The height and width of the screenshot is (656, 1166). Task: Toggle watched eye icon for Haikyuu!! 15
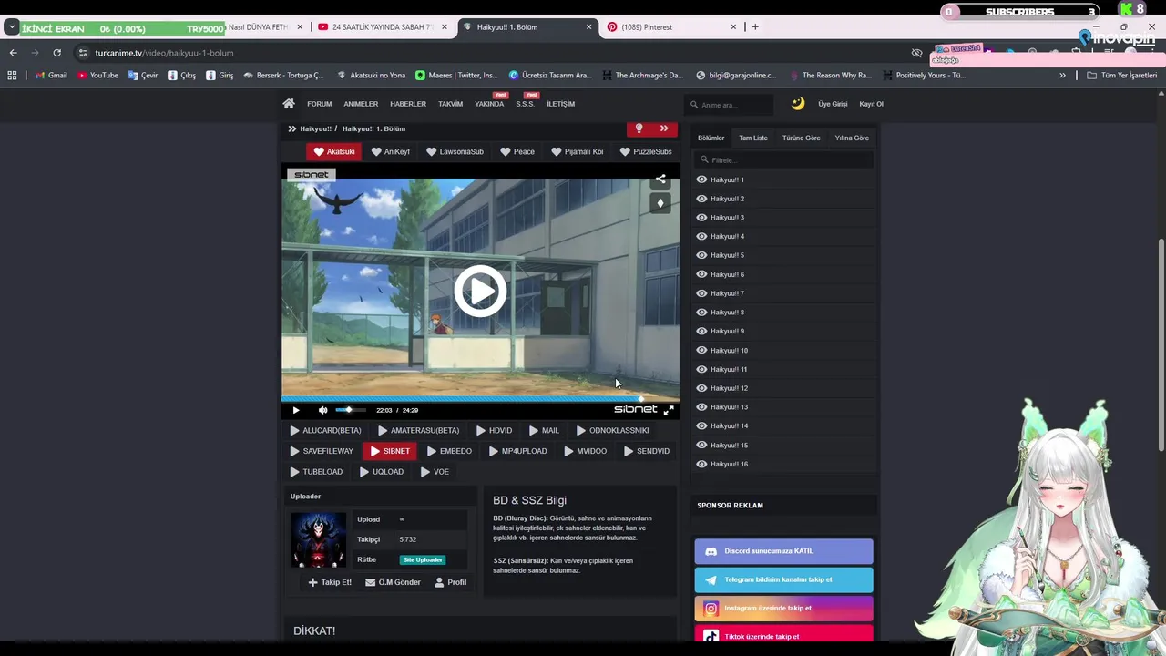(701, 445)
